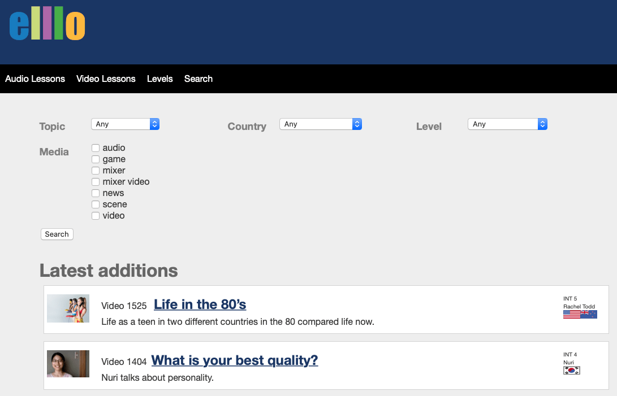Open the Level dropdown
This screenshot has height=396, width=617.
tap(507, 124)
